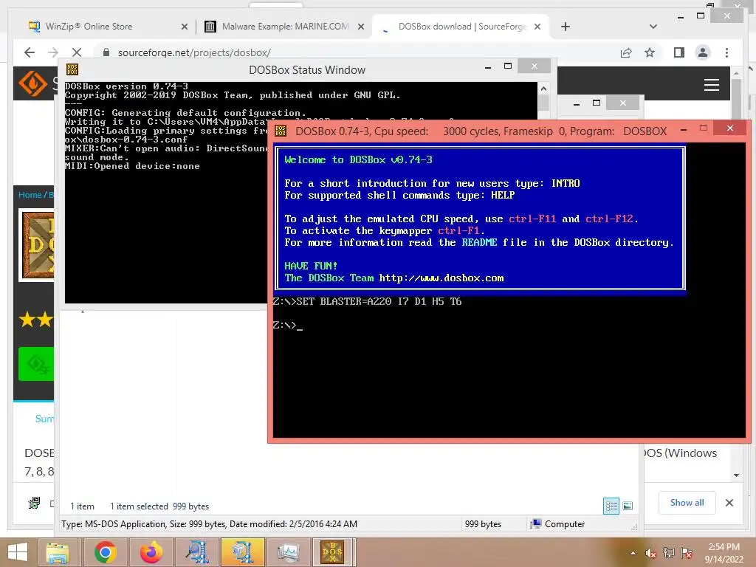
Task: Open Google Chrome from taskbar
Action: (x=105, y=552)
